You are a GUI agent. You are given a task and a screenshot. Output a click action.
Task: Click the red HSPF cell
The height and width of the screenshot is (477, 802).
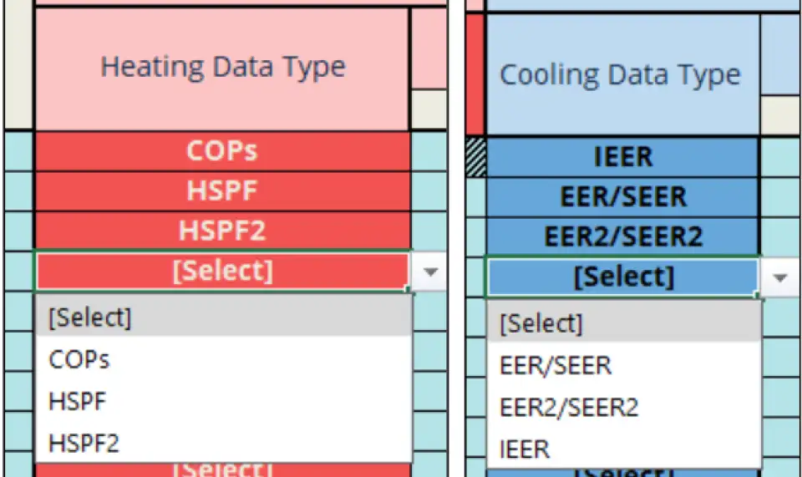coord(222,191)
